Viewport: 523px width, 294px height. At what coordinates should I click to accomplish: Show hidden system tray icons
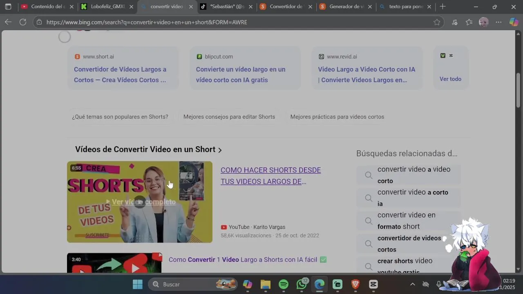click(413, 284)
